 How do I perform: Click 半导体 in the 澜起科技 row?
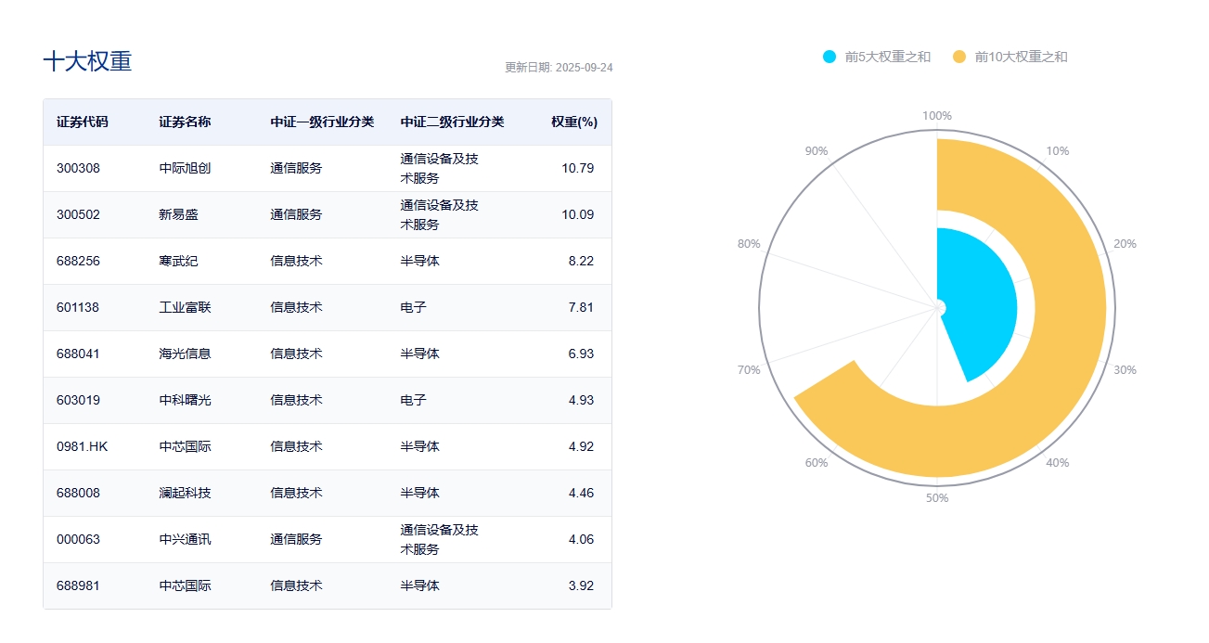pos(419,493)
